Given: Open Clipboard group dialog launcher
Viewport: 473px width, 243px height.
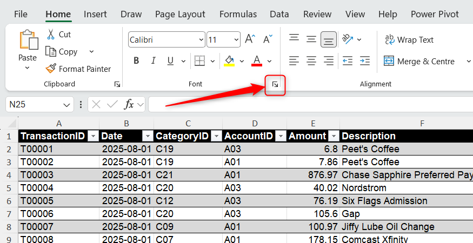Looking at the screenshot, I should [x=117, y=84].
